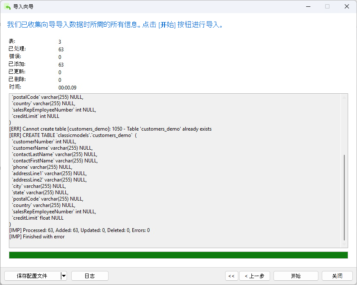Click the 'Finished with error' log line
Image resolution: width=357 pixels, height=285 pixels.
[37, 237]
